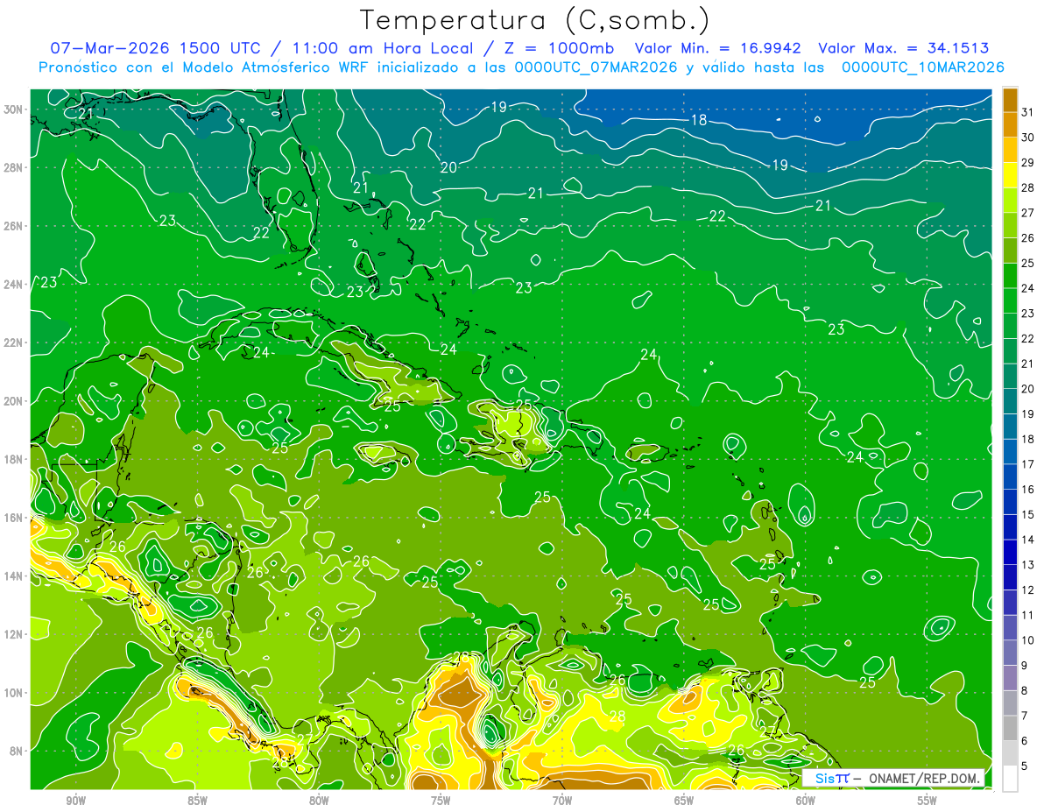1051x812 pixels.
Task: Click the legend value 13
Action: [x=1029, y=565]
